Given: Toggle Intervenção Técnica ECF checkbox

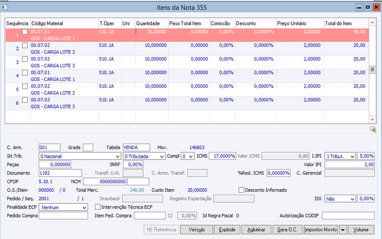Looking at the screenshot, I should click(x=98, y=207).
